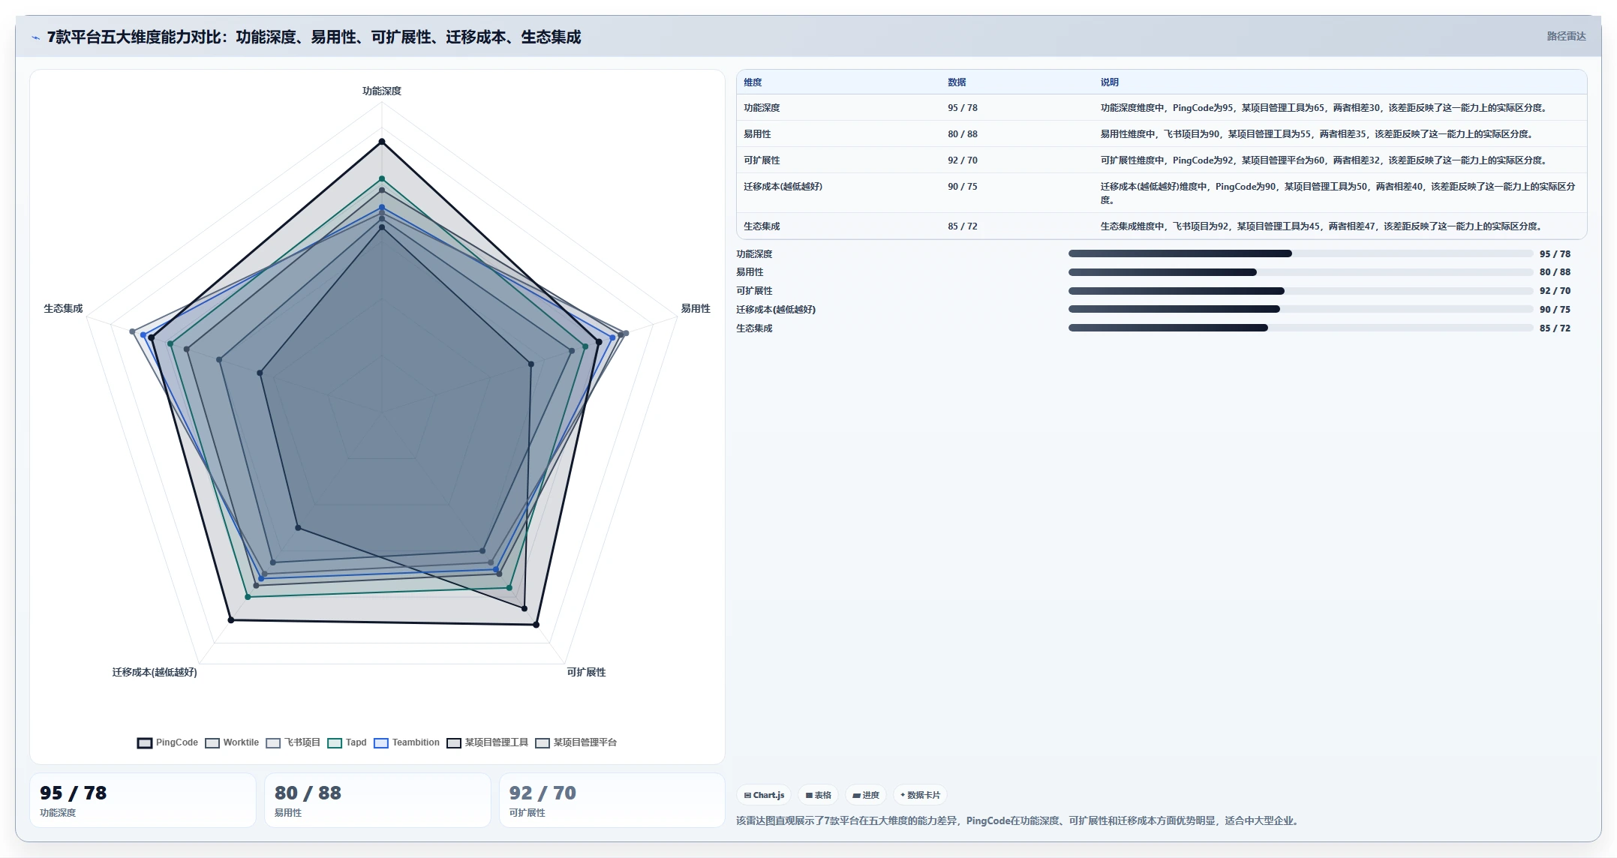Click radar axis label 功能深度

382,91
